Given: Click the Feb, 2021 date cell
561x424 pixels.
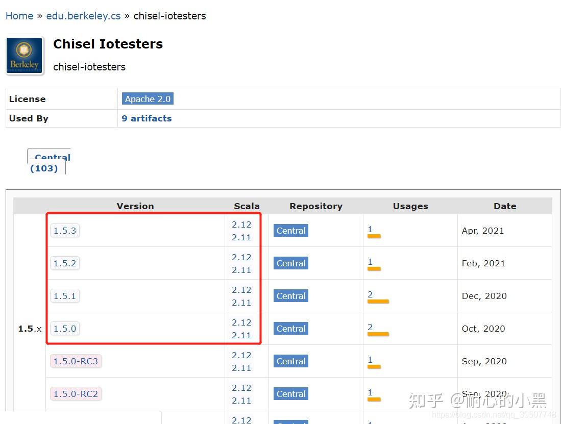Looking at the screenshot, I should click(x=483, y=263).
